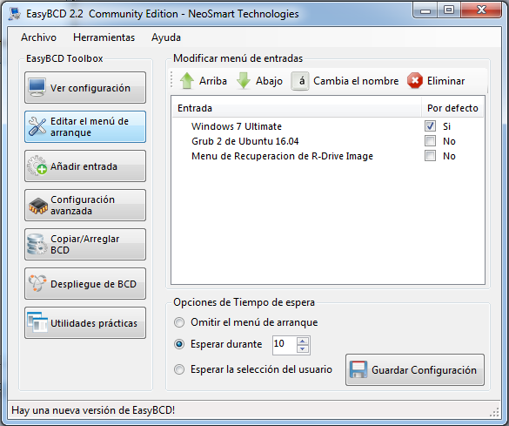Click the Cambia el nombre rename icon
This screenshot has height=426, width=509.
click(x=300, y=81)
